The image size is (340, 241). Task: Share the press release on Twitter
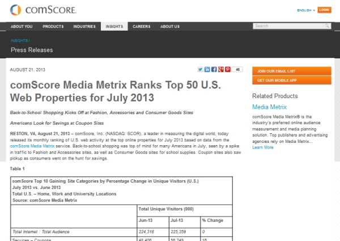[200, 69]
